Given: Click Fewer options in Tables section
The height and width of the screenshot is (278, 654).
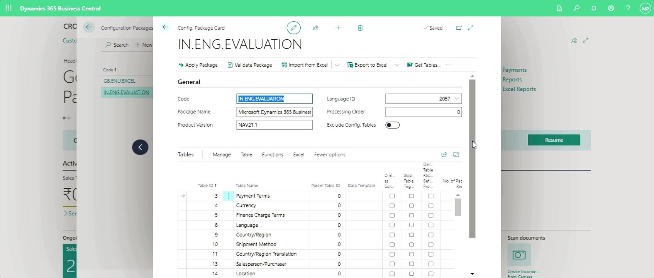Looking at the screenshot, I should point(330,154).
